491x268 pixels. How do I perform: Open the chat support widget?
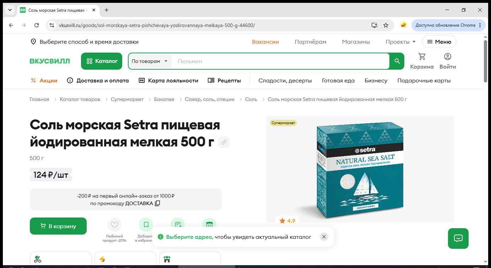pyautogui.click(x=458, y=238)
